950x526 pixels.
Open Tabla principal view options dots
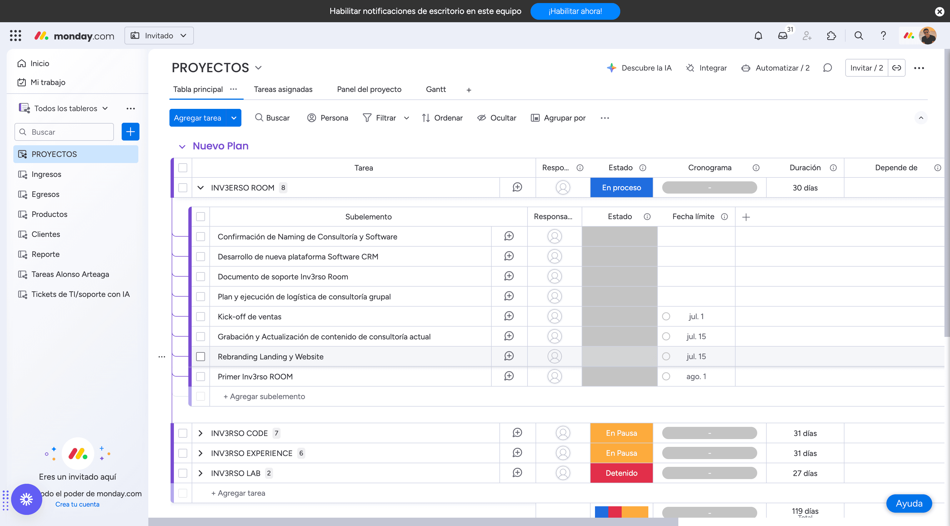(x=233, y=89)
